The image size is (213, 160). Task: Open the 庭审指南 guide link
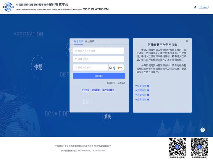[x=142, y=100]
